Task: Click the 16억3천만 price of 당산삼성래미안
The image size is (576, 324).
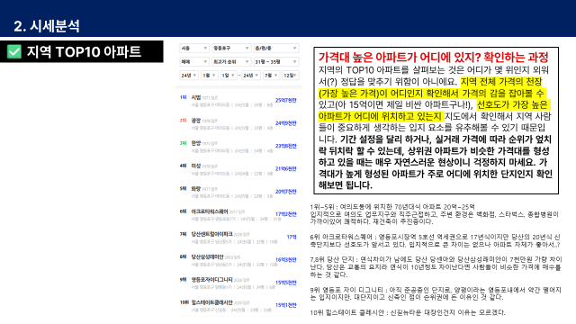Action: coord(286,260)
